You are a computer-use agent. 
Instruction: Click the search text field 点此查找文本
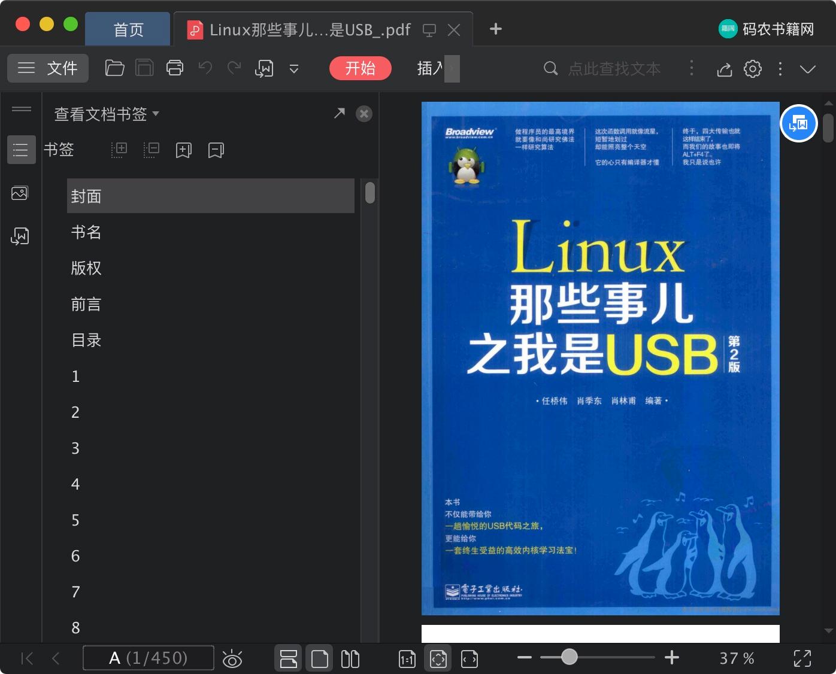click(614, 69)
